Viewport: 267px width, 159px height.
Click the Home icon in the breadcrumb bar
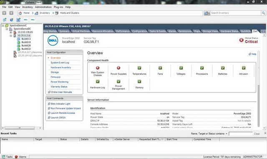20,13
